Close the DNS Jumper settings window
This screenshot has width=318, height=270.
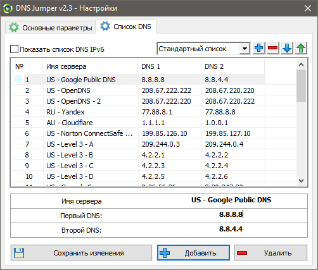pos(308,8)
